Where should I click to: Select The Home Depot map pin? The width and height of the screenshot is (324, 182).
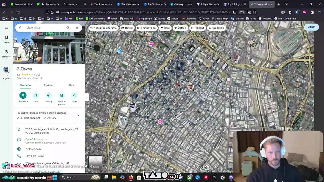click(119, 51)
